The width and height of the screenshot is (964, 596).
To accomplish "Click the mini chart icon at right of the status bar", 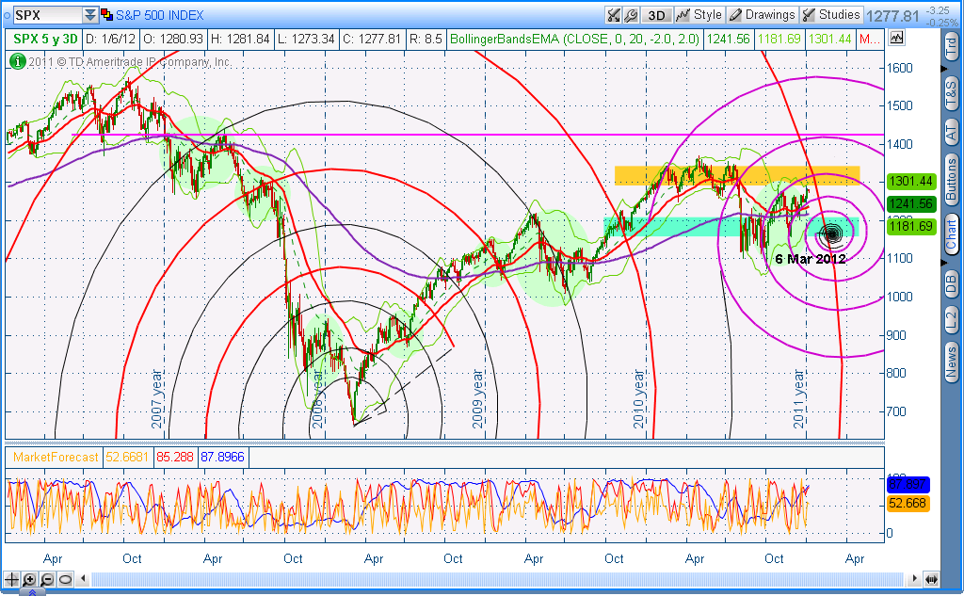I will (896, 39).
